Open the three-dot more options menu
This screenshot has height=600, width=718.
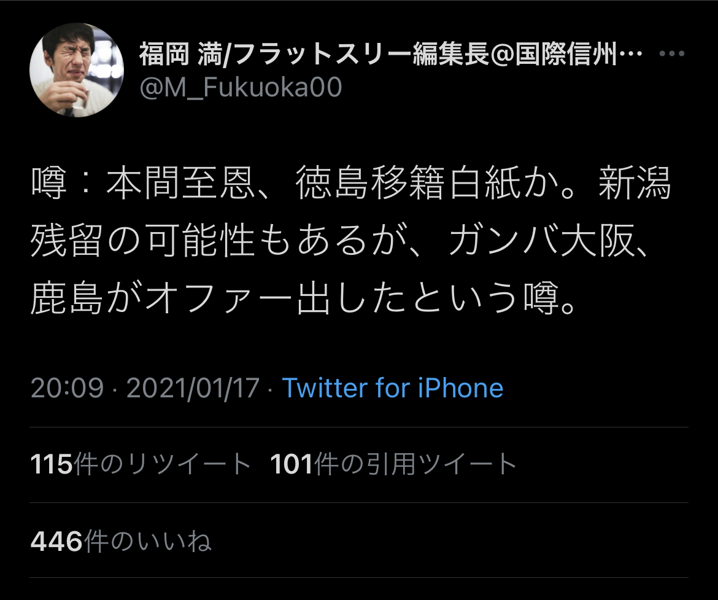pyautogui.click(x=672, y=53)
